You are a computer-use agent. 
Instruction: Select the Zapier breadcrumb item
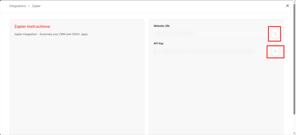36,6
